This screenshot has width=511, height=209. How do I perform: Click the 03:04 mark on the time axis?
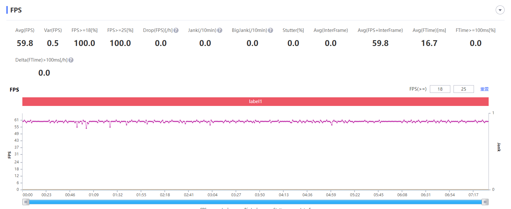212,195
